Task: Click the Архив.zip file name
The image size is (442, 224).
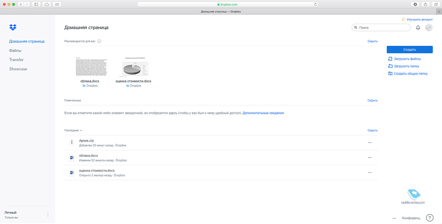Action: (x=87, y=141)
